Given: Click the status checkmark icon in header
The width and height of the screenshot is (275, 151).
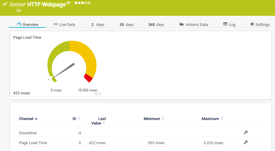Looking at the screenshot, I should (x=5, y=4).
